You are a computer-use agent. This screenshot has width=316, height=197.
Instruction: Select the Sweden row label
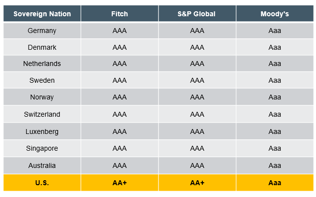coord(42,80)
